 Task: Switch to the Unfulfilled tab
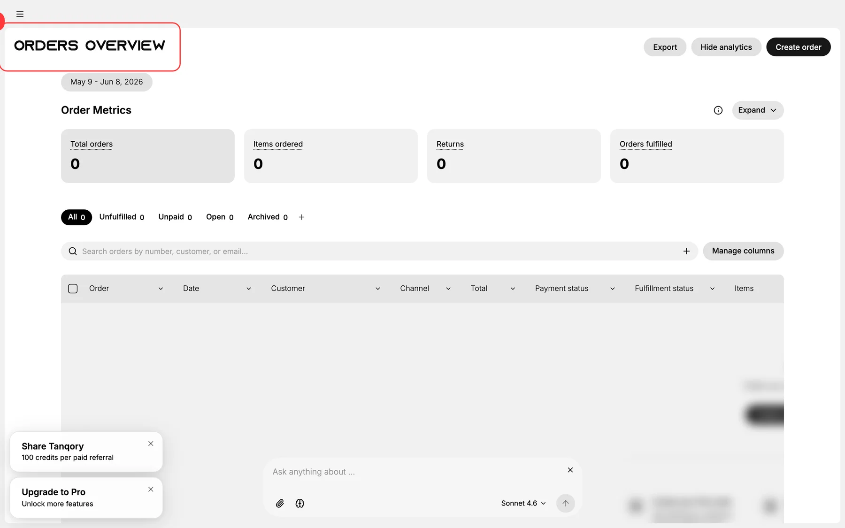coord(122,217)
